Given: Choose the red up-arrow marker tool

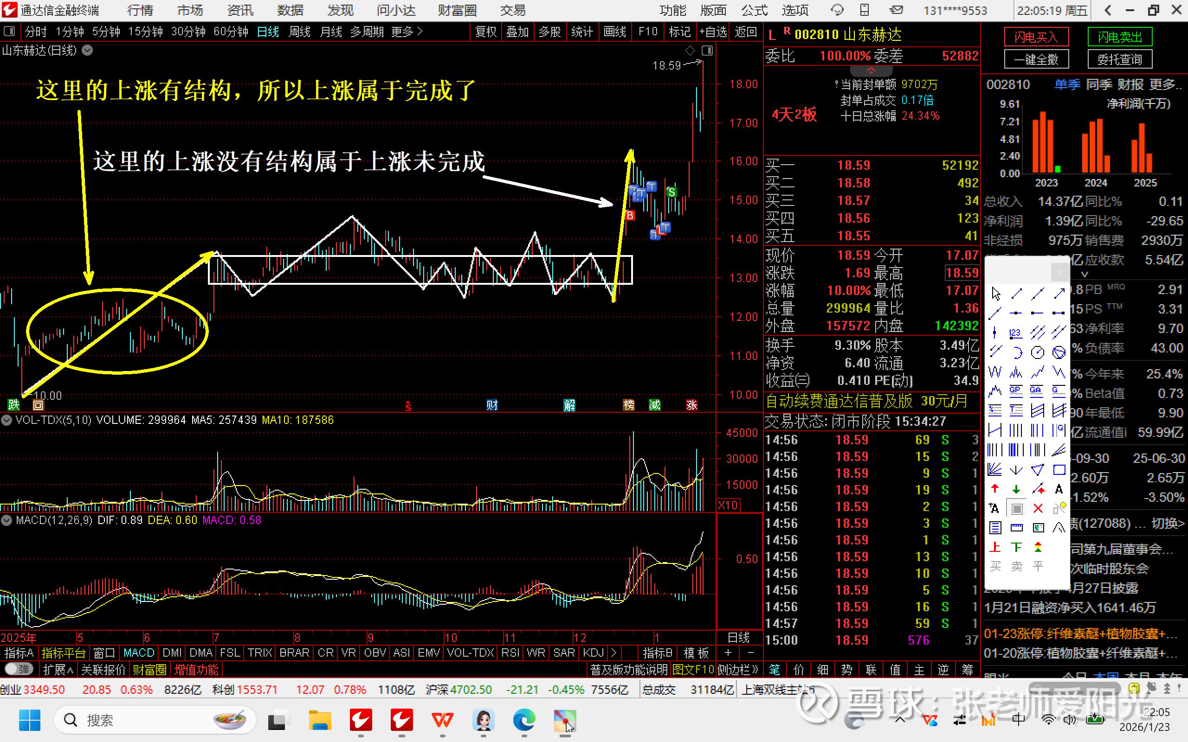Looking at the screenshot, I should (x=994, y=489).
